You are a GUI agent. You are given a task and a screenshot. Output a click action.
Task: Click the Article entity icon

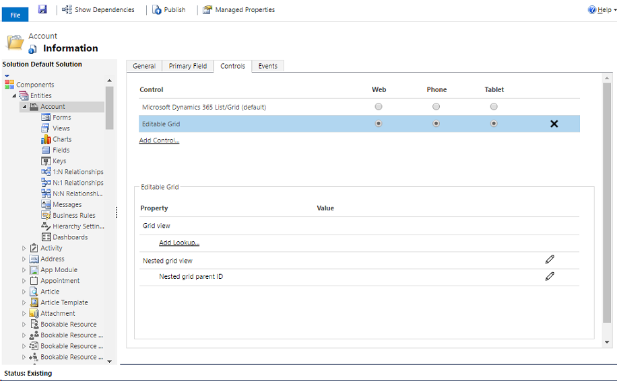coord(34,292)
